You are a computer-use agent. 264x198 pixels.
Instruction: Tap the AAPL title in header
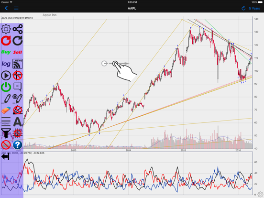[132, 8]
